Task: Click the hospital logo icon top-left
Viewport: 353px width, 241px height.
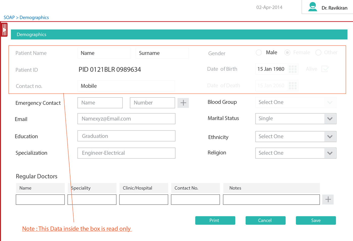Action: (4, 29)
